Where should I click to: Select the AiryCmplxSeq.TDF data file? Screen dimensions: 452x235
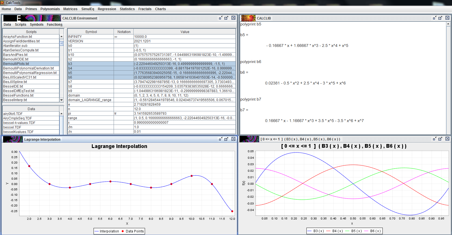tap(31, 118)
